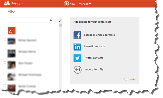
Task: Tick the third contact's checkbox
Action: pos(5,63)
